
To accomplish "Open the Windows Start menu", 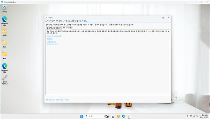I will click(81, 116).
